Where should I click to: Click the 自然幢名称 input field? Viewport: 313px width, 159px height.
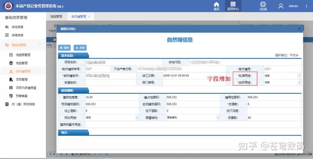(111, 76)
